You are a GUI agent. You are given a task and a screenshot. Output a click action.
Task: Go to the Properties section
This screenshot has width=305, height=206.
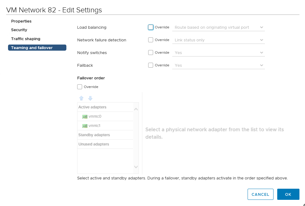coord(21,21)
